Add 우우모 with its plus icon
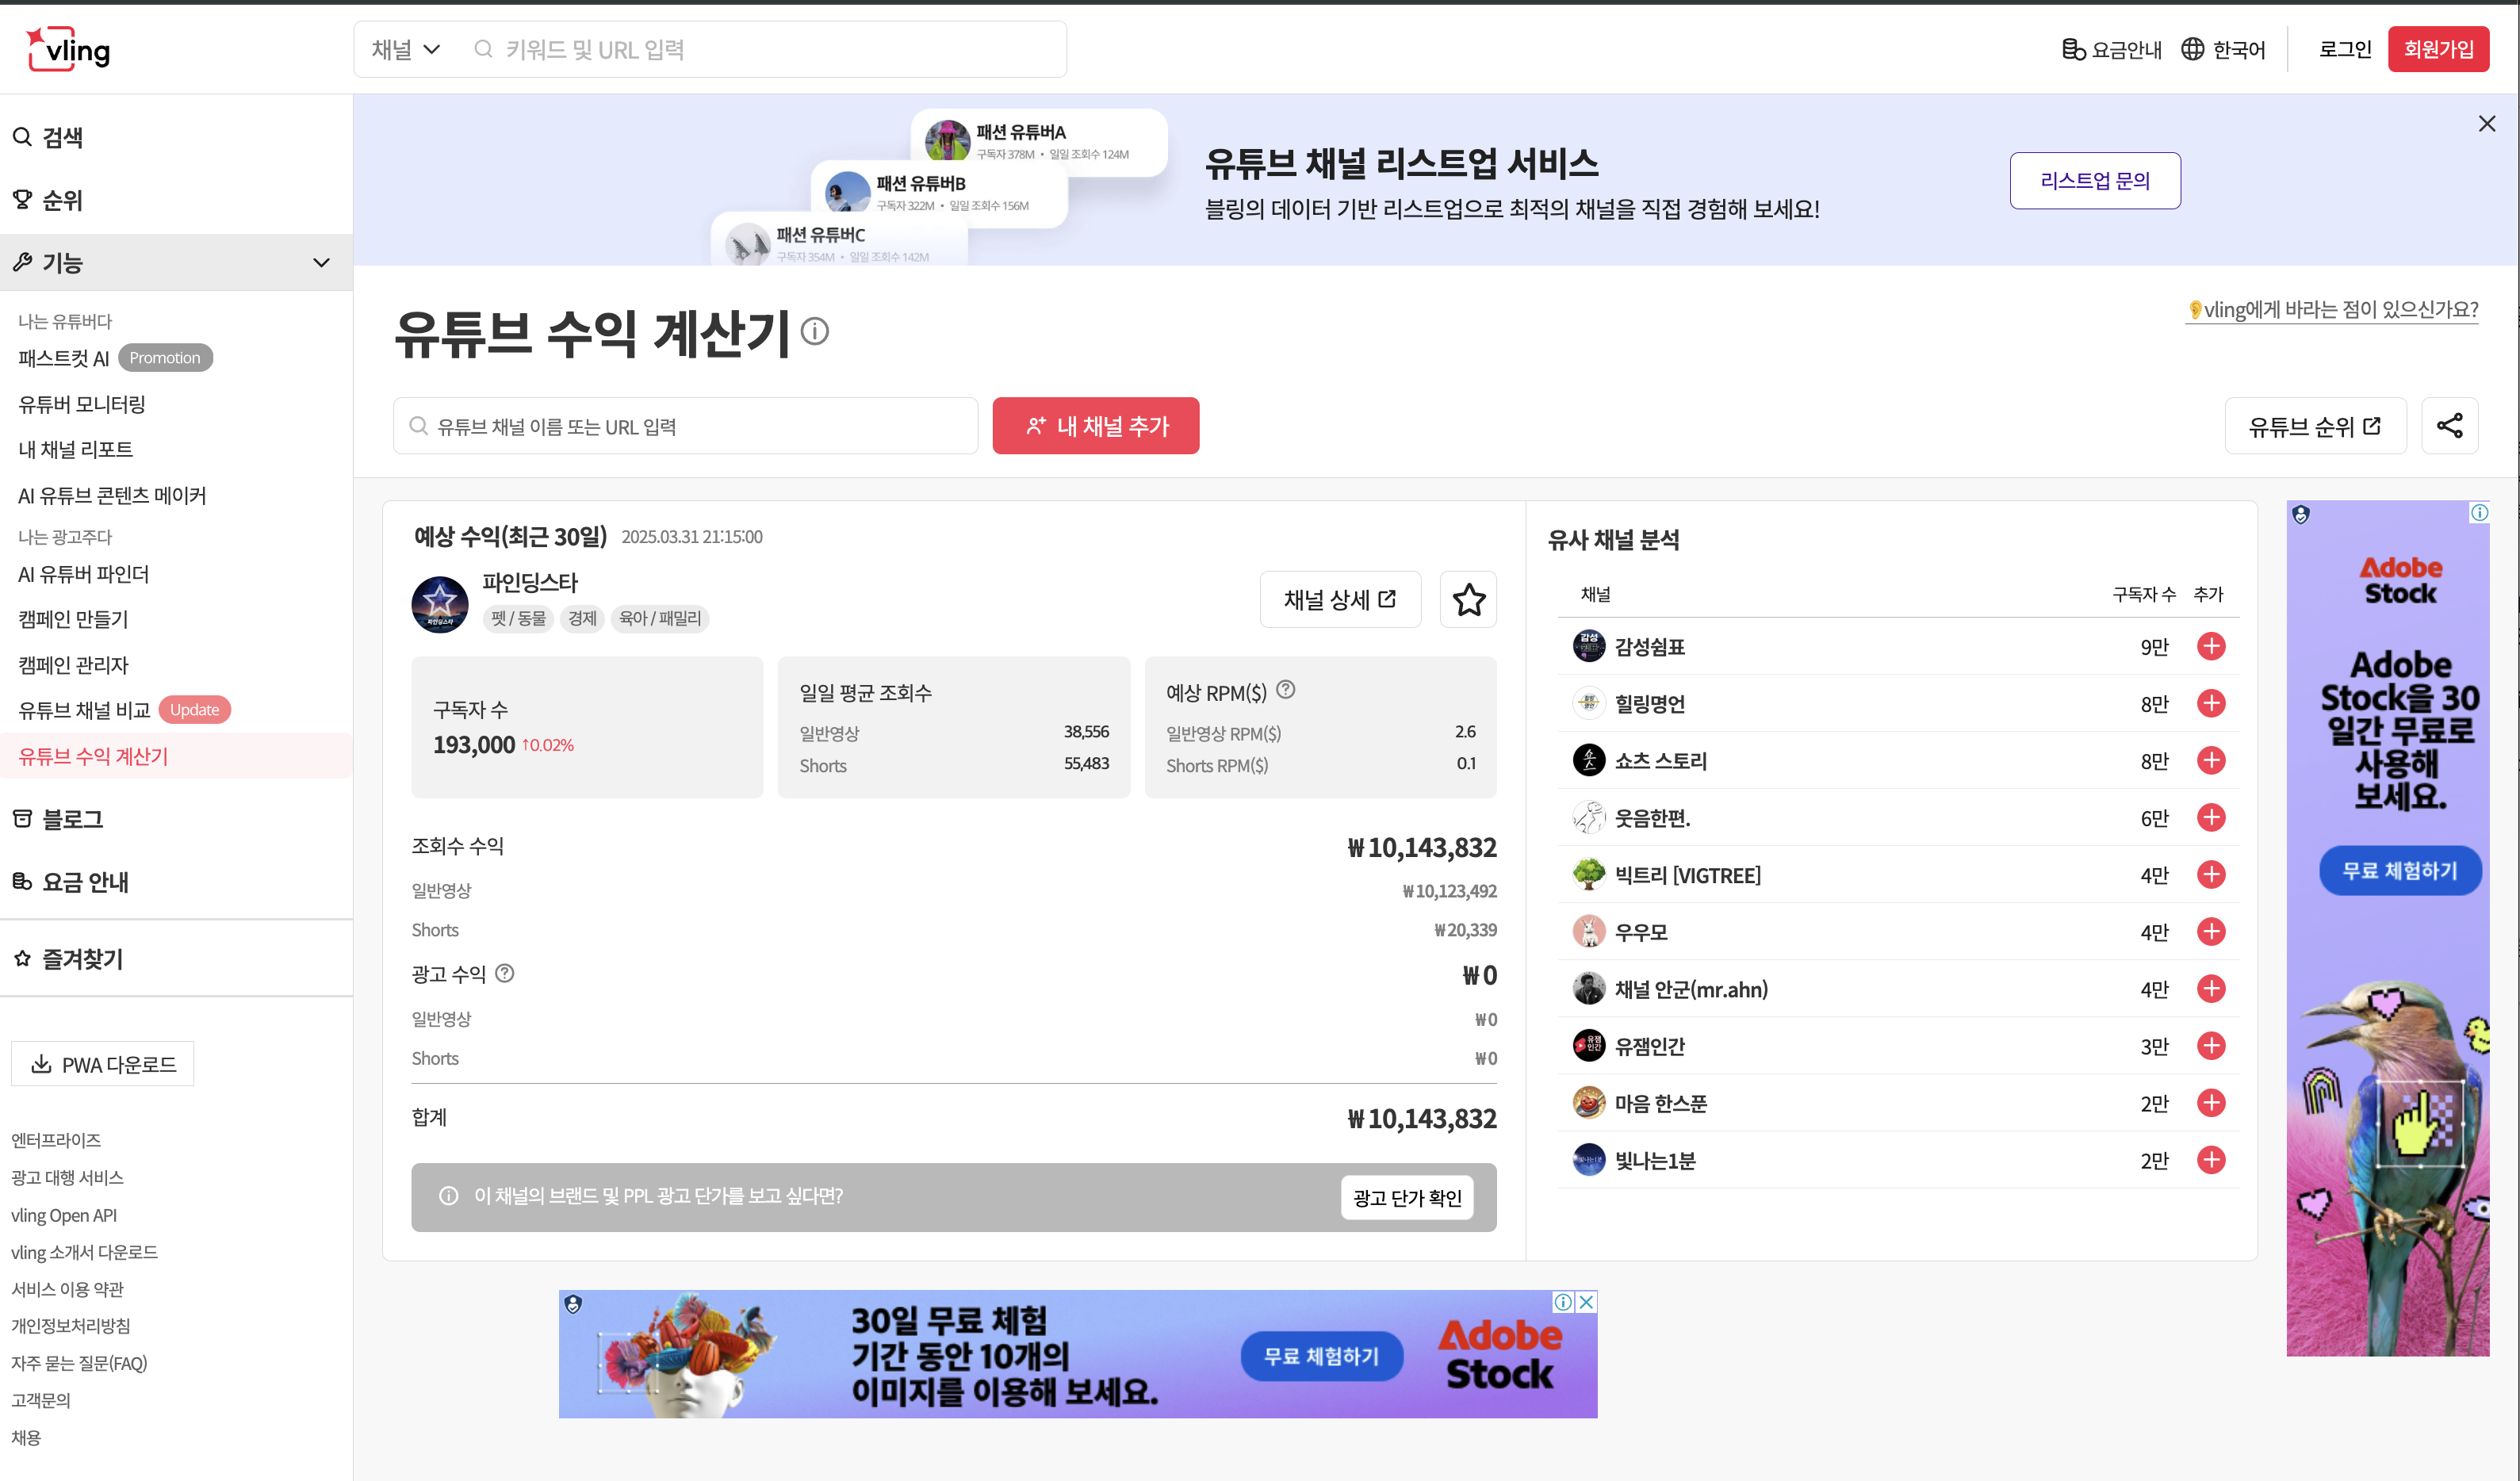 coord(2211,931)
